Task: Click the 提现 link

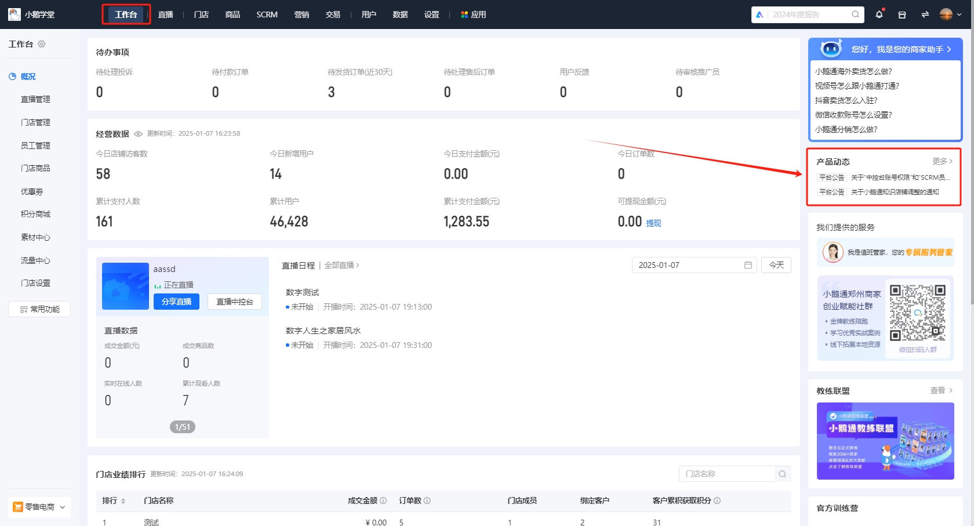Action: click(x=653, y=223)
